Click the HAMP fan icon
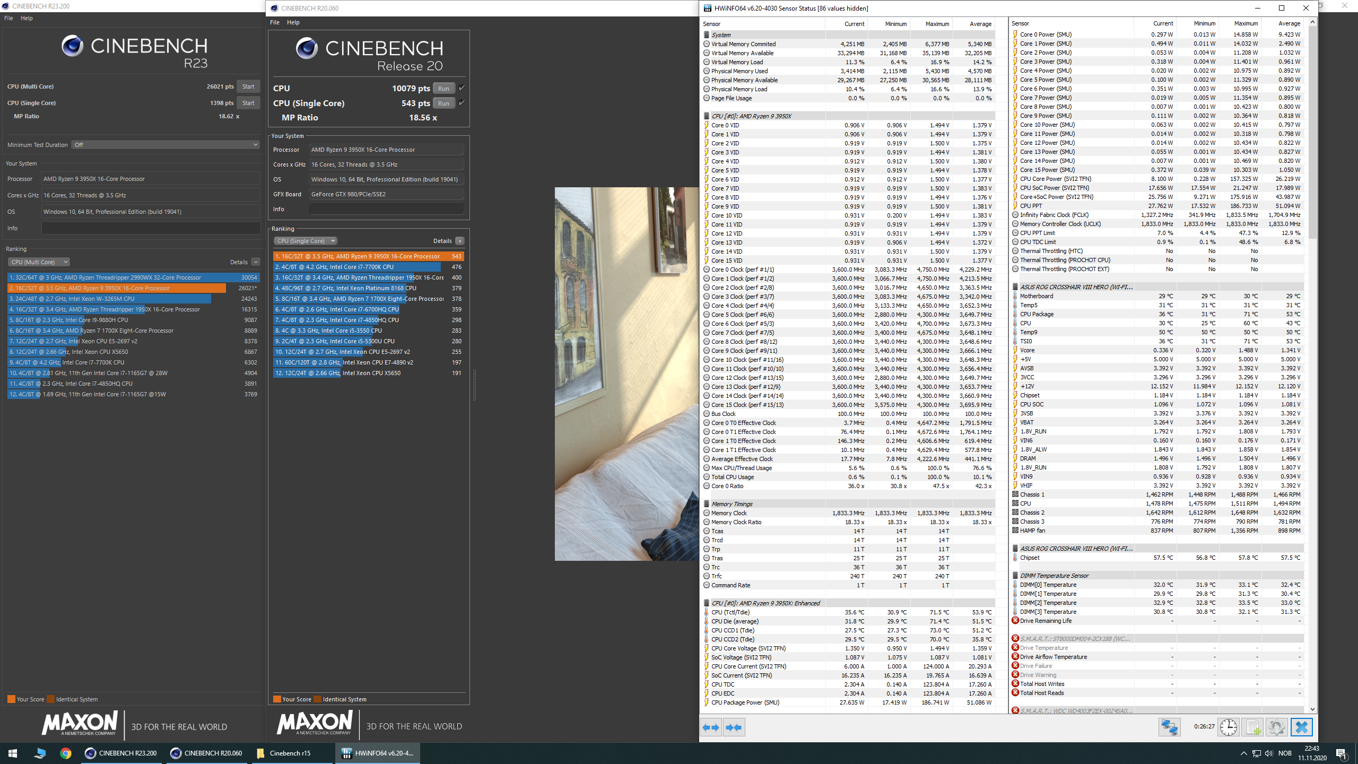1358x764 pixels. (x=1015, y=531)
